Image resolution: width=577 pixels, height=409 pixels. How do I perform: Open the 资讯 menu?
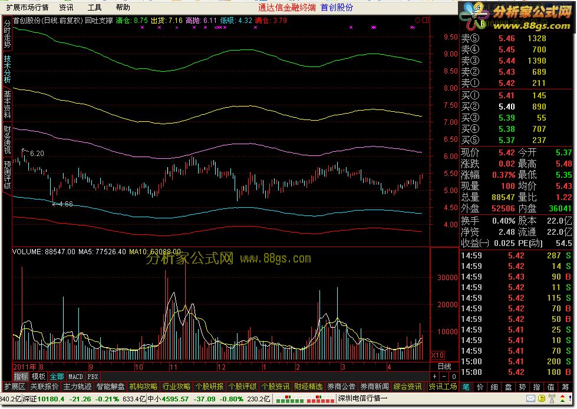pos(66,7)
